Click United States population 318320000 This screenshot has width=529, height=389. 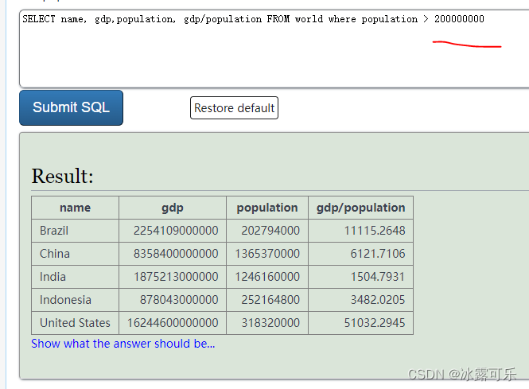tap(270, 323)
